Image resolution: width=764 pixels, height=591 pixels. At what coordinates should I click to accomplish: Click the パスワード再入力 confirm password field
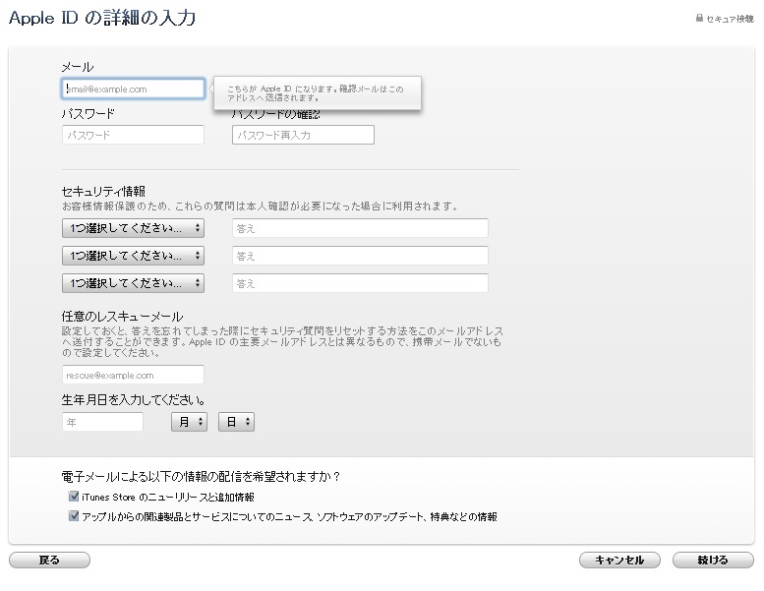pos(303,135)
